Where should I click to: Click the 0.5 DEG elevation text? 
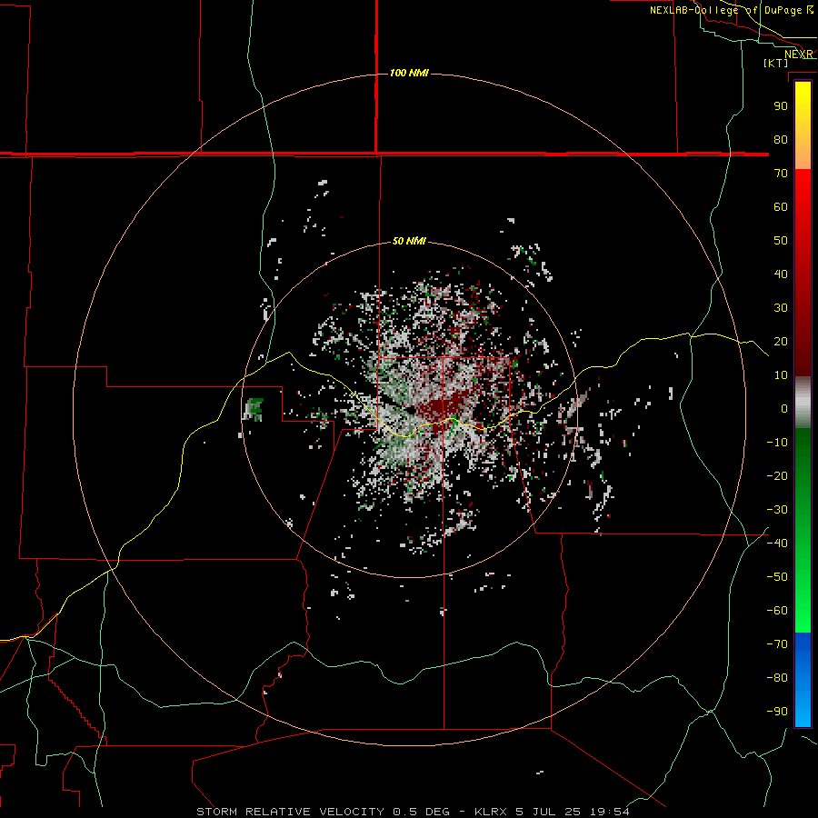[422, 812]
